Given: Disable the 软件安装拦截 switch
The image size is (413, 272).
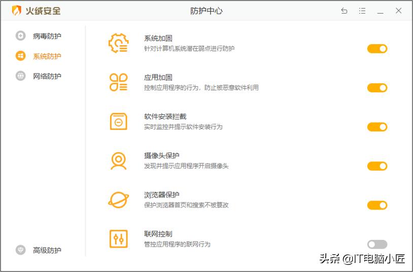Looking at the screenshot, I should [377, 127].
